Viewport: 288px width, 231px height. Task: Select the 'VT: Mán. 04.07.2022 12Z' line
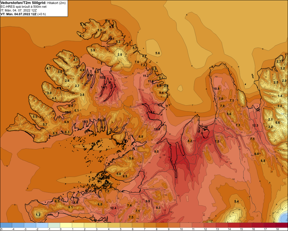tap(18, 14)
